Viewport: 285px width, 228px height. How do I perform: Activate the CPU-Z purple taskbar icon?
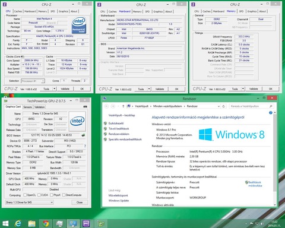[86, 224]
